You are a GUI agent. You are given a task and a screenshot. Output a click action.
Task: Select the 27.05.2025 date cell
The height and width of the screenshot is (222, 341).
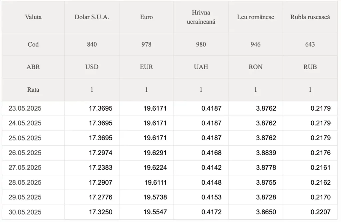(33, 167)
